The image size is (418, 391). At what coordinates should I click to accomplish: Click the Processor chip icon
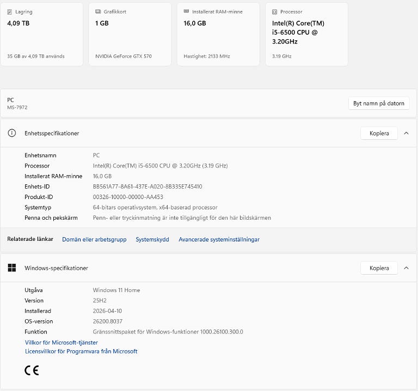tap(275, 11)
